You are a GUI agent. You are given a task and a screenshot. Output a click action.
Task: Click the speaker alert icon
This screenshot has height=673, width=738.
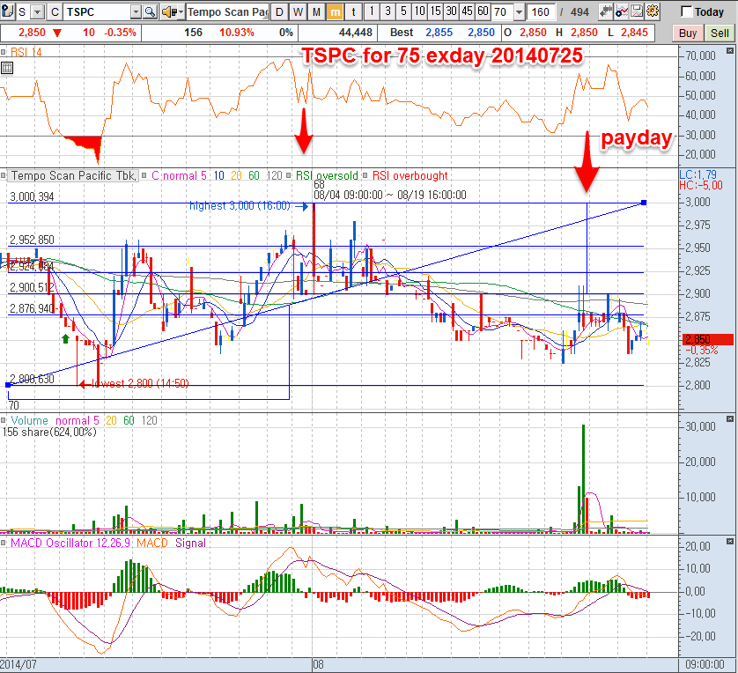(168, 11)
